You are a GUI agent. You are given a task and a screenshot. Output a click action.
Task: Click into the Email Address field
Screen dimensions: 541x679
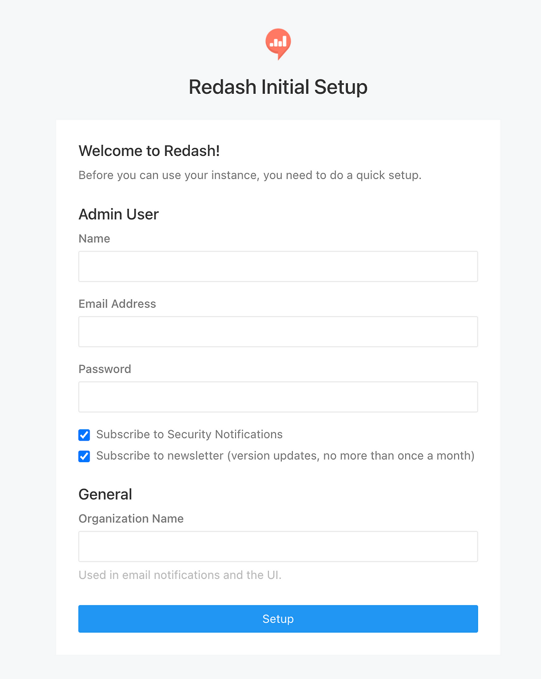278,332
